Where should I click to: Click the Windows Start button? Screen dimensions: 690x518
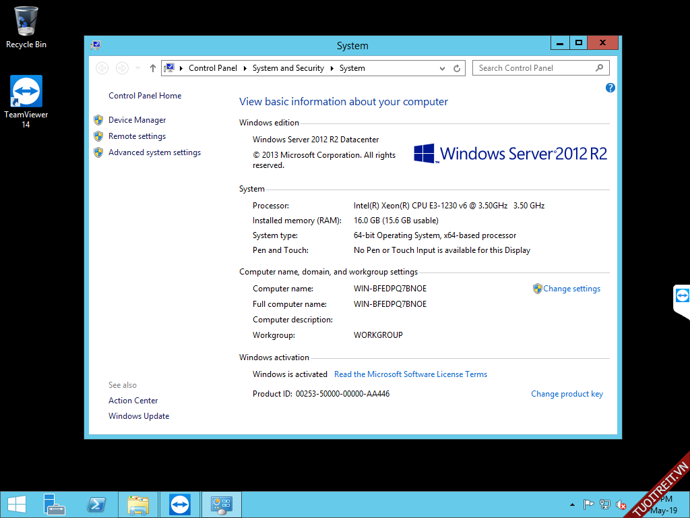[16, 505]
